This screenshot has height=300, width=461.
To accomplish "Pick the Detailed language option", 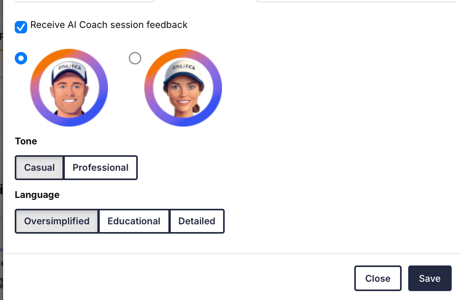I will point(197,221).
